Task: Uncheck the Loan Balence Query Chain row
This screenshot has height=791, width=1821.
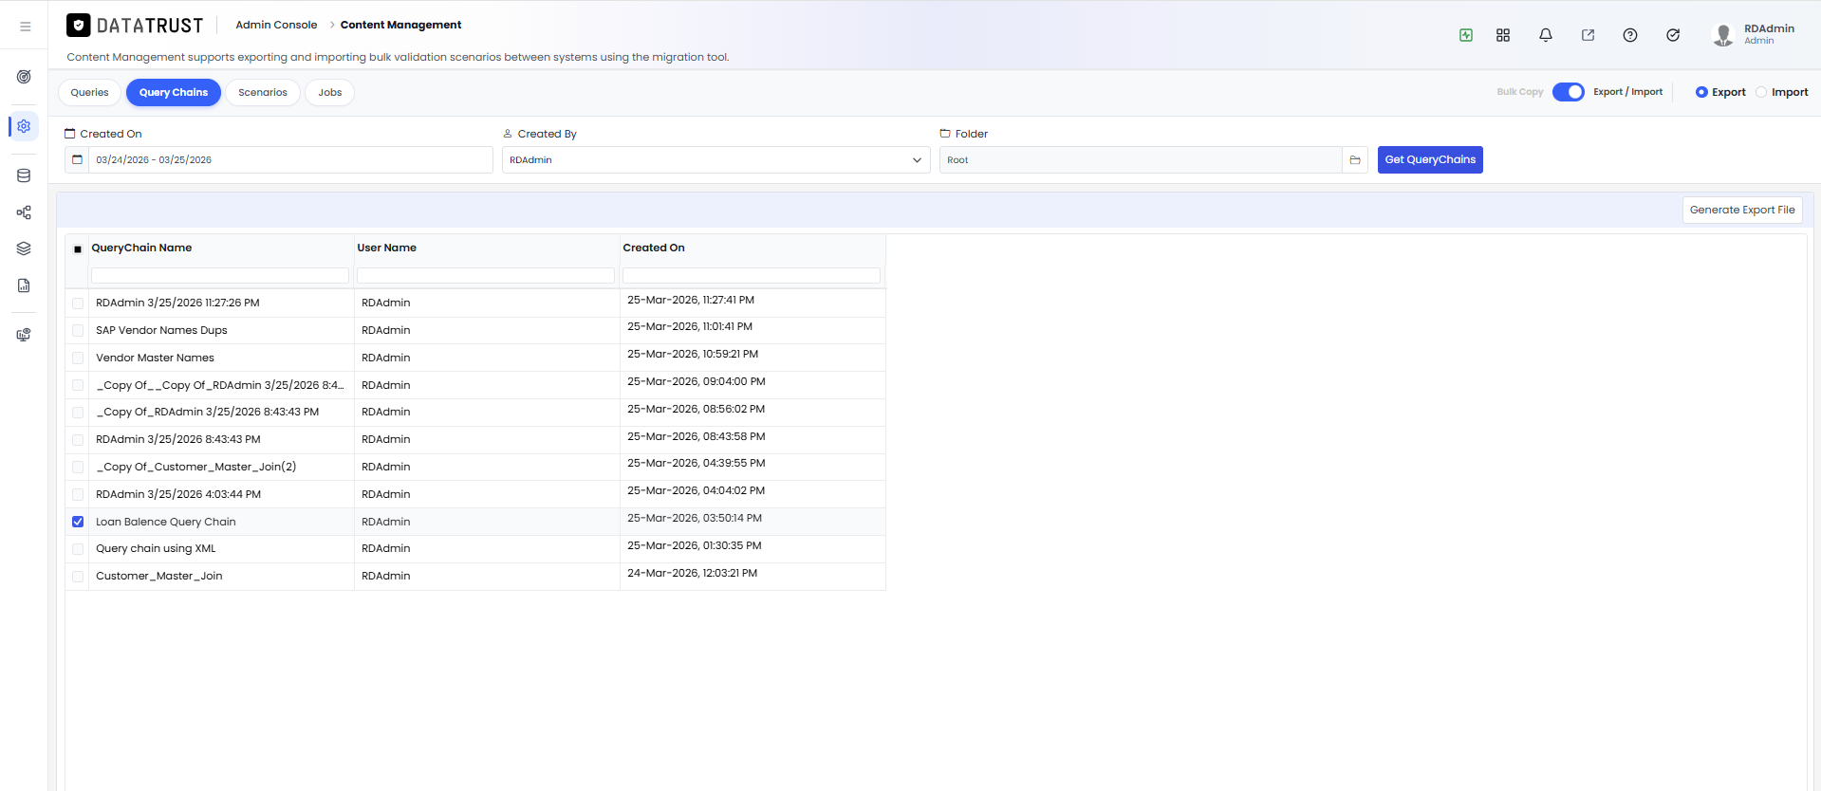Action: pos(78,522)
